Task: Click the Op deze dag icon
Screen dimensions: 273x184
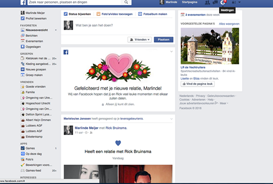Action: [23, 154]
